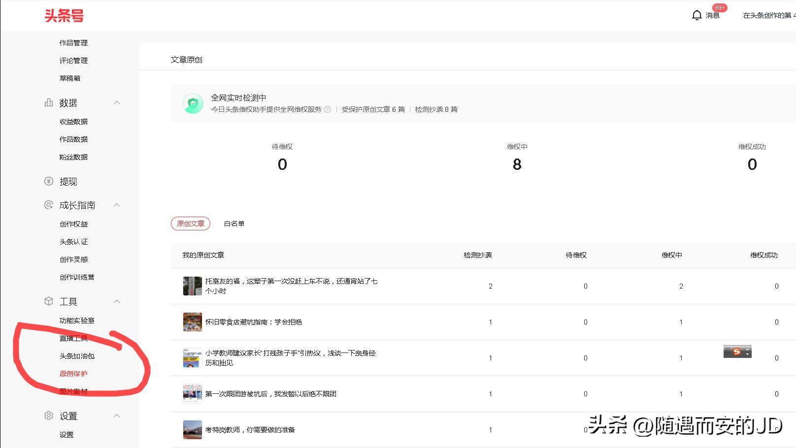Click the 提现 withdrawal icon
The image size is (796, 448).
coord(48,181)
